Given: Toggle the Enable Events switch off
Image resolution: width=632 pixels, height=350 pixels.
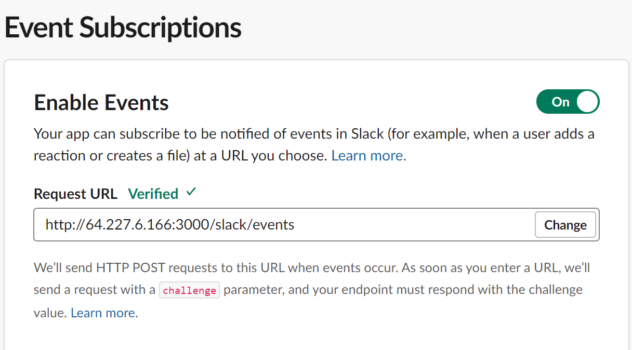Looking at the screenshot, I should click(x=568, y=102).
